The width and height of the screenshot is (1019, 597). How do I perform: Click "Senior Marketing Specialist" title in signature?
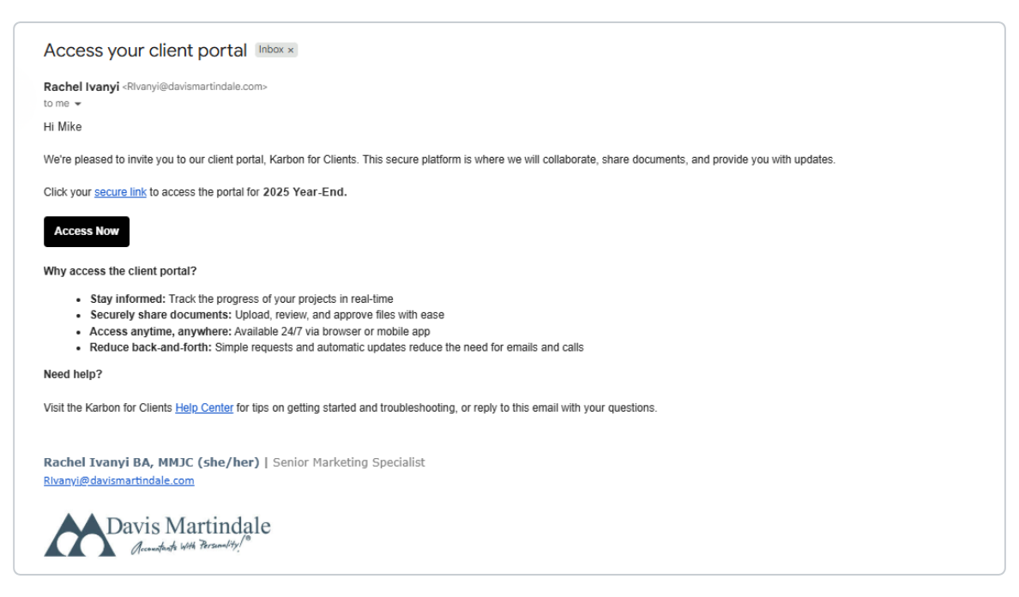[x=349, y=462]
